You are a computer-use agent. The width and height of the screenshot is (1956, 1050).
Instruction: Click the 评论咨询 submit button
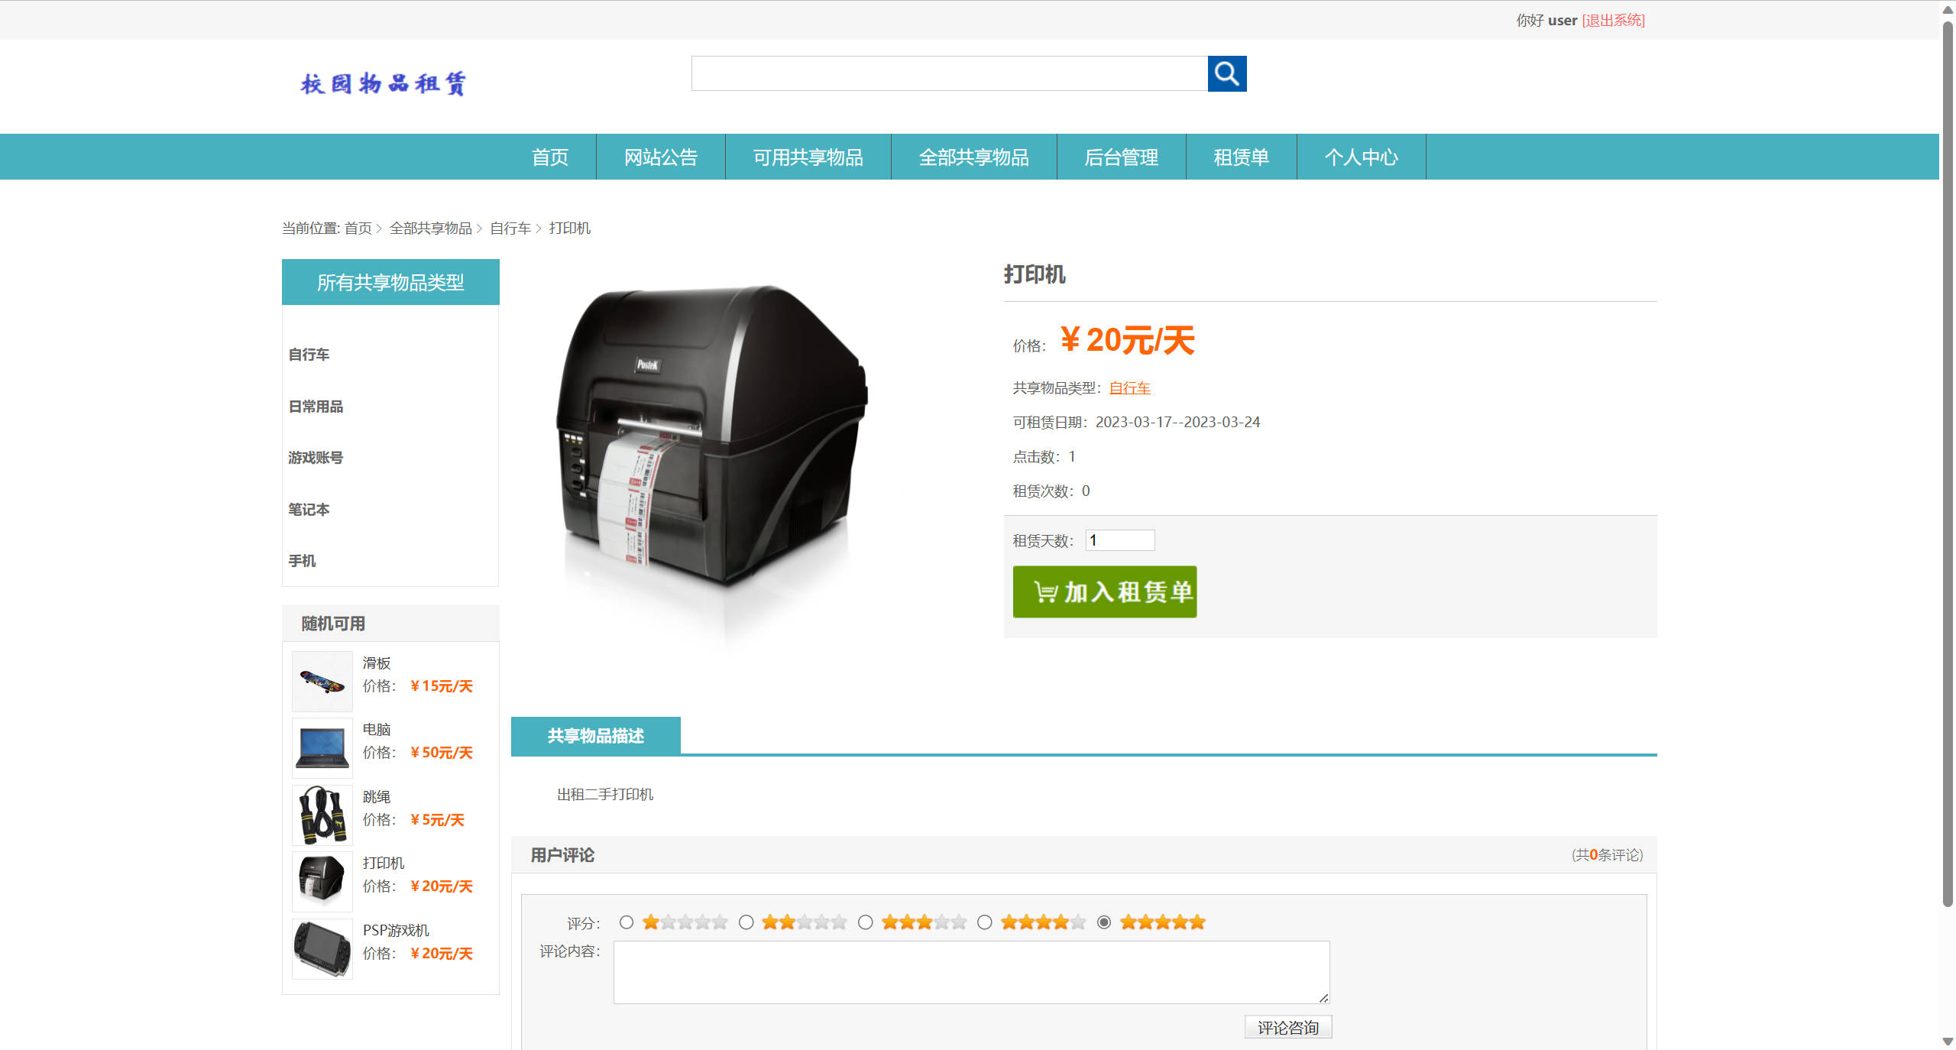pyautogui.click(x=1288, y=1027)
